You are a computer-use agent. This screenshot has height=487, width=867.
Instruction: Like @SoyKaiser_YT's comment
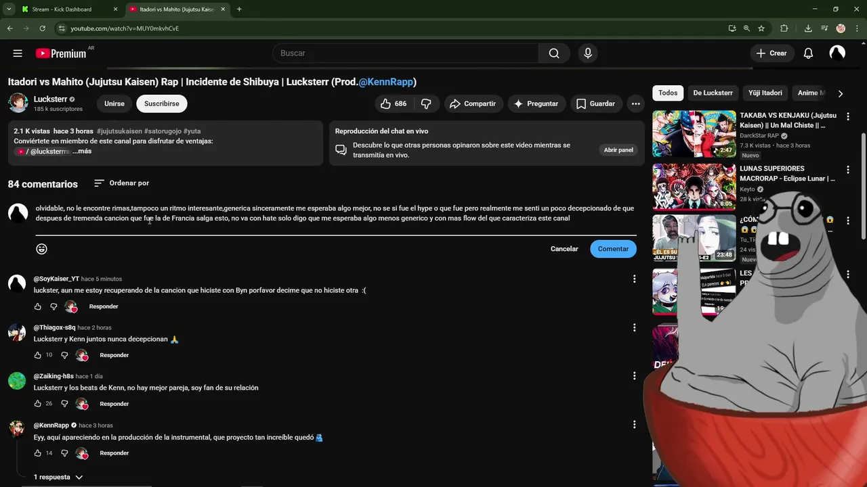click(x=37, y=306)
